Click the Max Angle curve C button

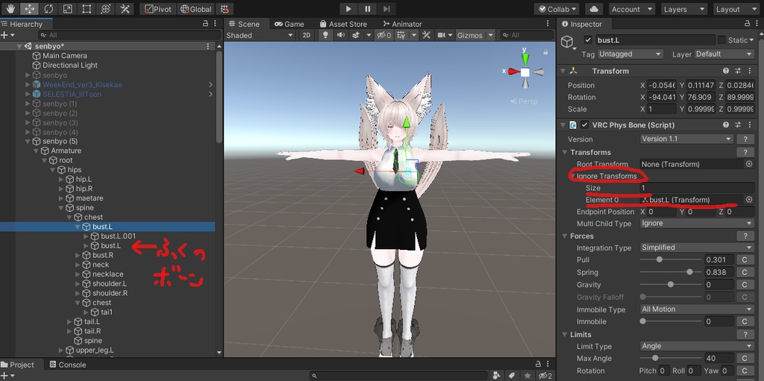click(745, 358)
